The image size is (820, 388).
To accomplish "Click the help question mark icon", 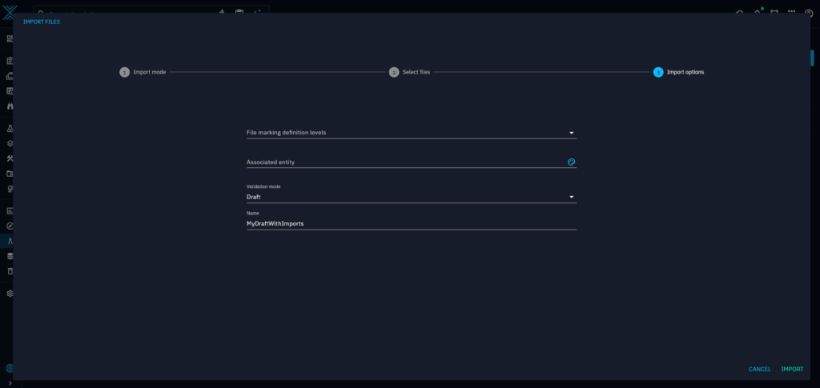I will click(738, 13).
